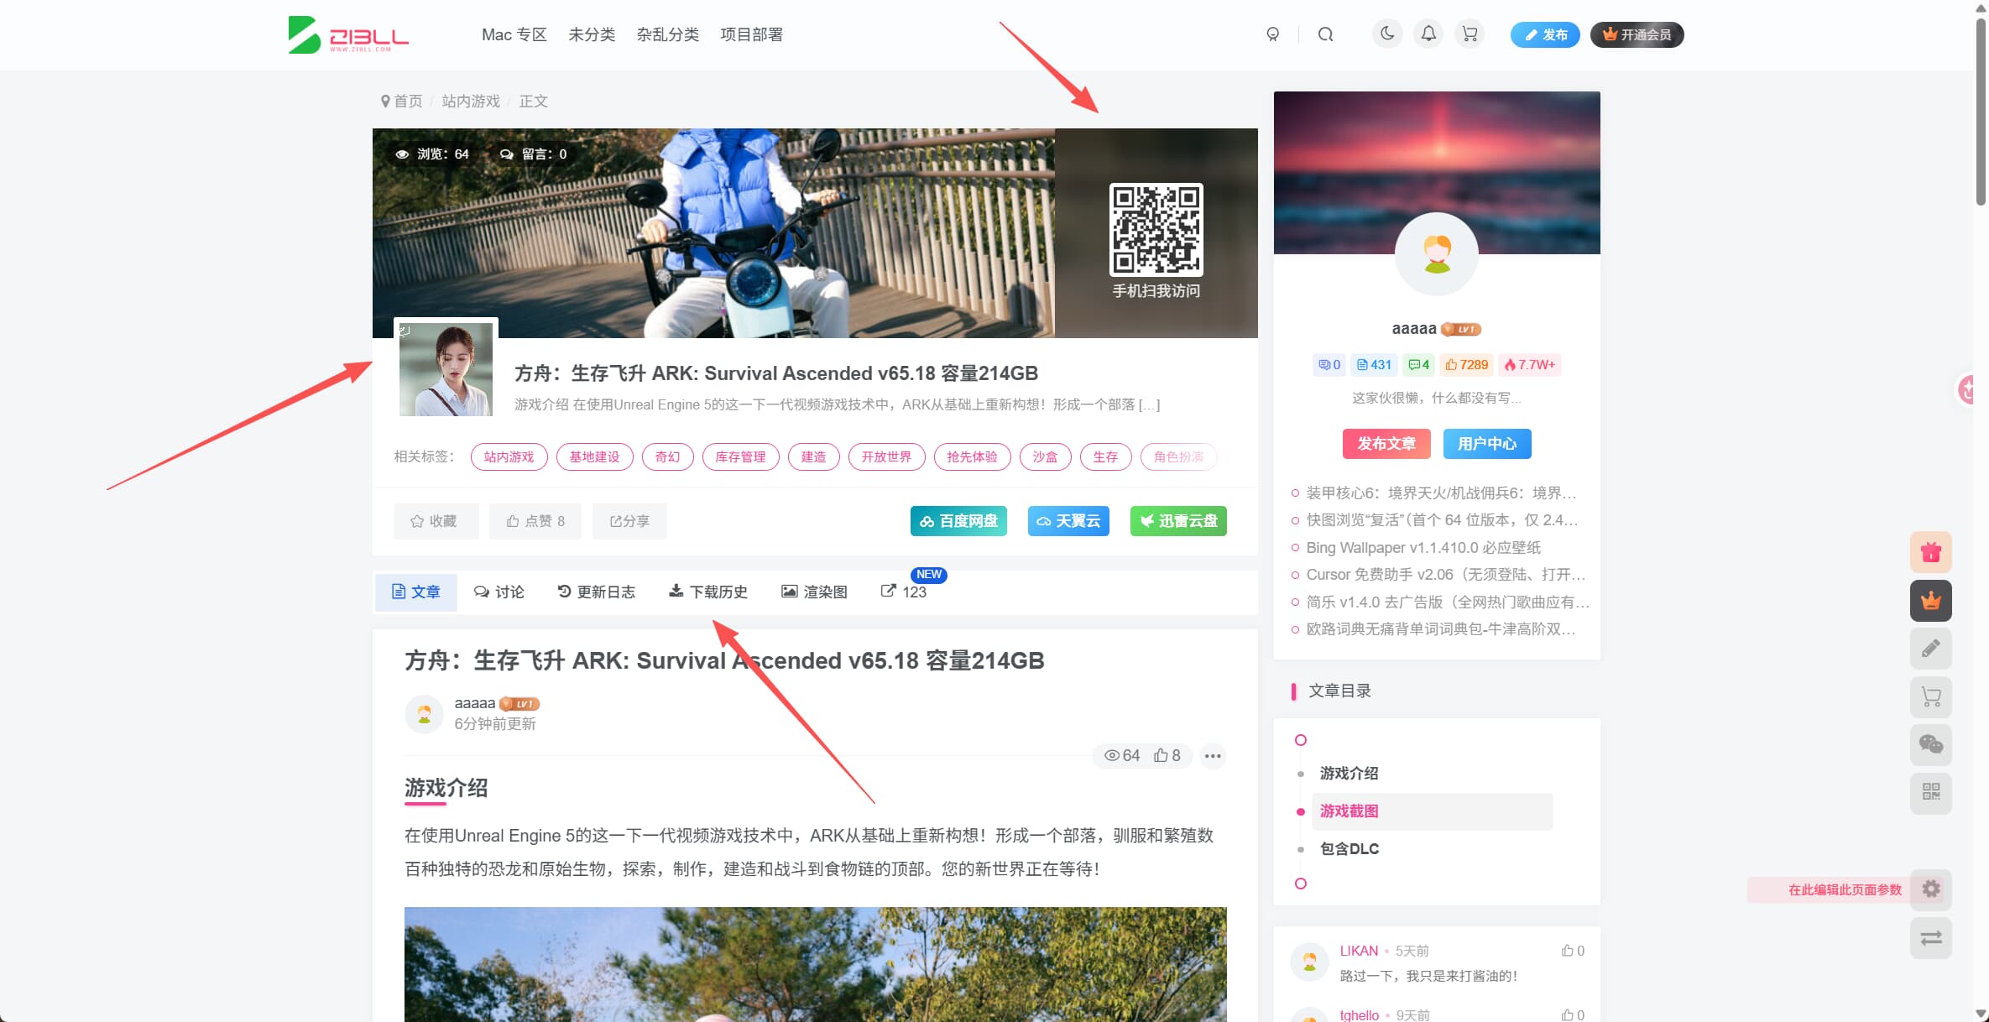Go to 首页 in the breadcrumb
The width and height of the screenshot is (1989, 1022).
tap(409, 102)
